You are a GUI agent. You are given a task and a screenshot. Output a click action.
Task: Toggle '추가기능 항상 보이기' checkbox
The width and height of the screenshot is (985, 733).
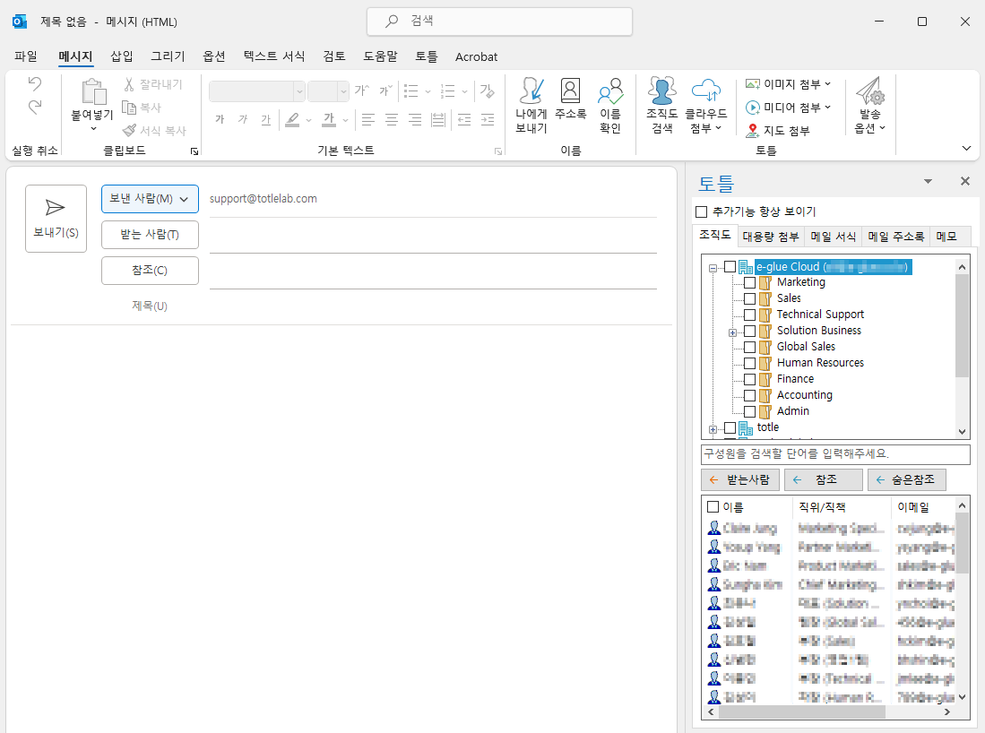pyautogui.click(x=702, y=211)
